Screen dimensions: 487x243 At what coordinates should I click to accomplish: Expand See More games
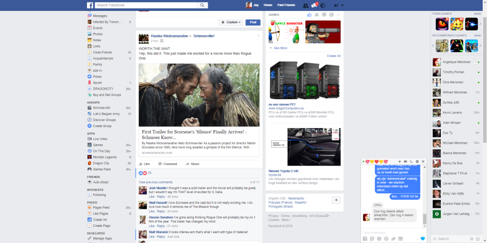click(278, 48)
